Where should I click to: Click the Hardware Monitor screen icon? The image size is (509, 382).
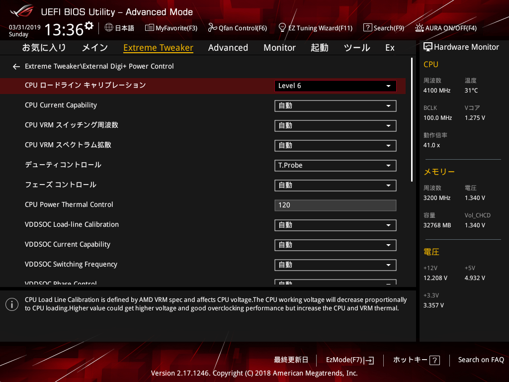click(428, 47)
